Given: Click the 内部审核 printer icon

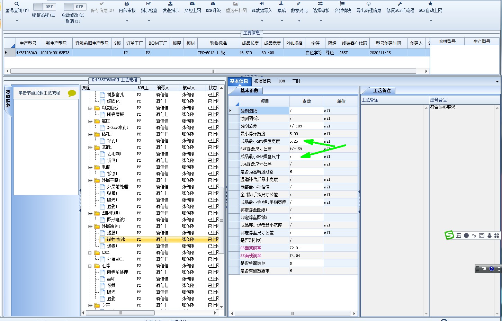Looking at the screenshot, I should click(x=127, y=4).
